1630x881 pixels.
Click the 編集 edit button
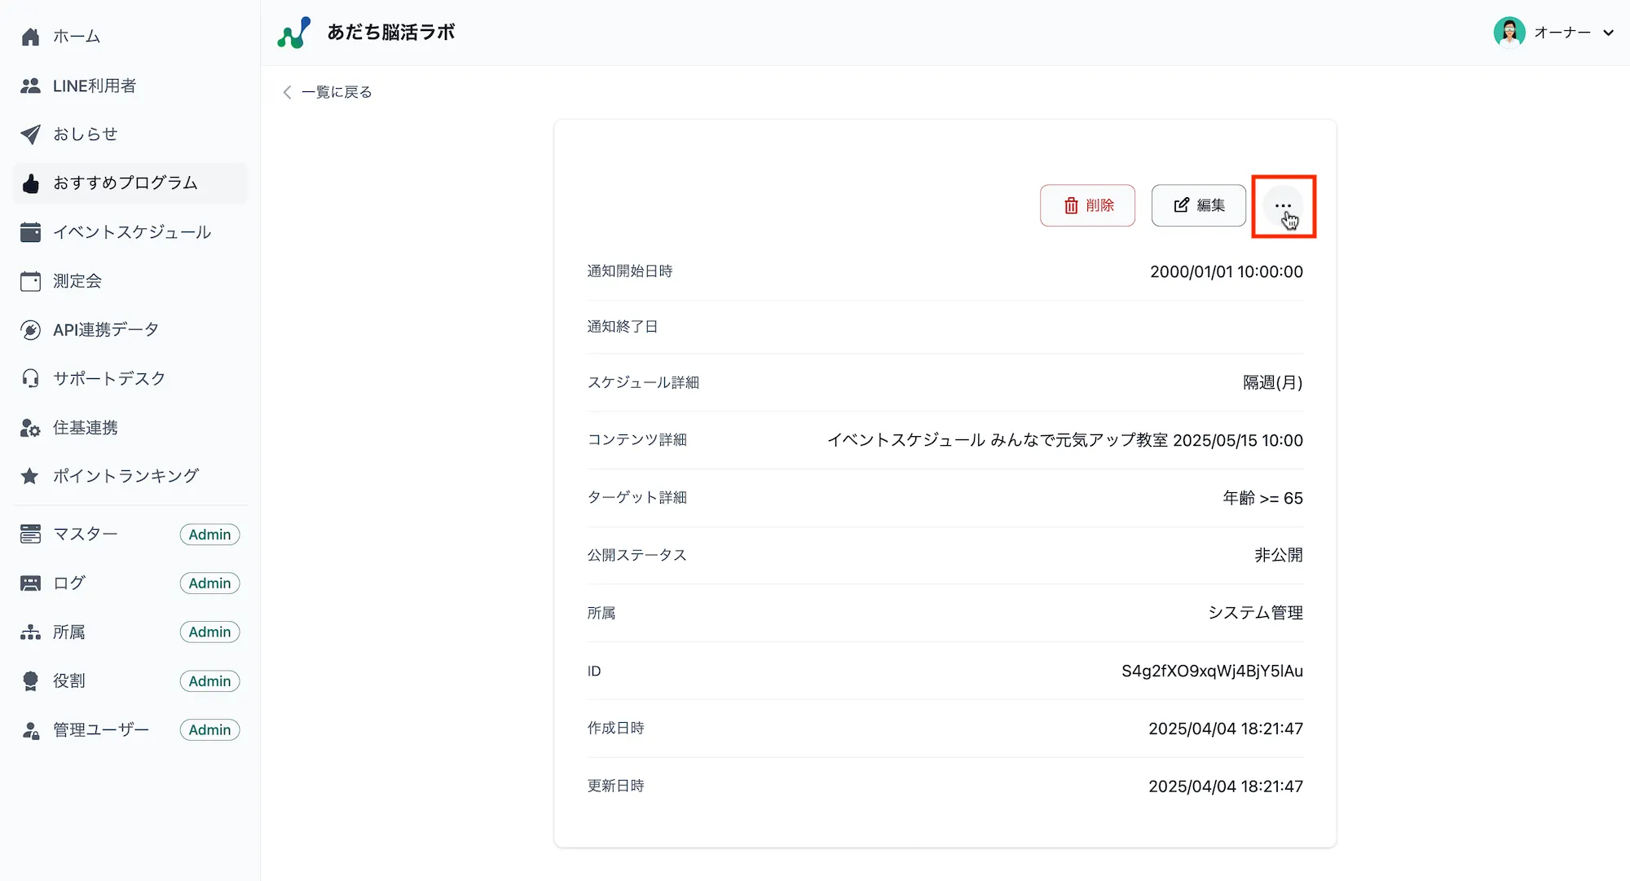pyautogui.click(x=1198, y=205)
